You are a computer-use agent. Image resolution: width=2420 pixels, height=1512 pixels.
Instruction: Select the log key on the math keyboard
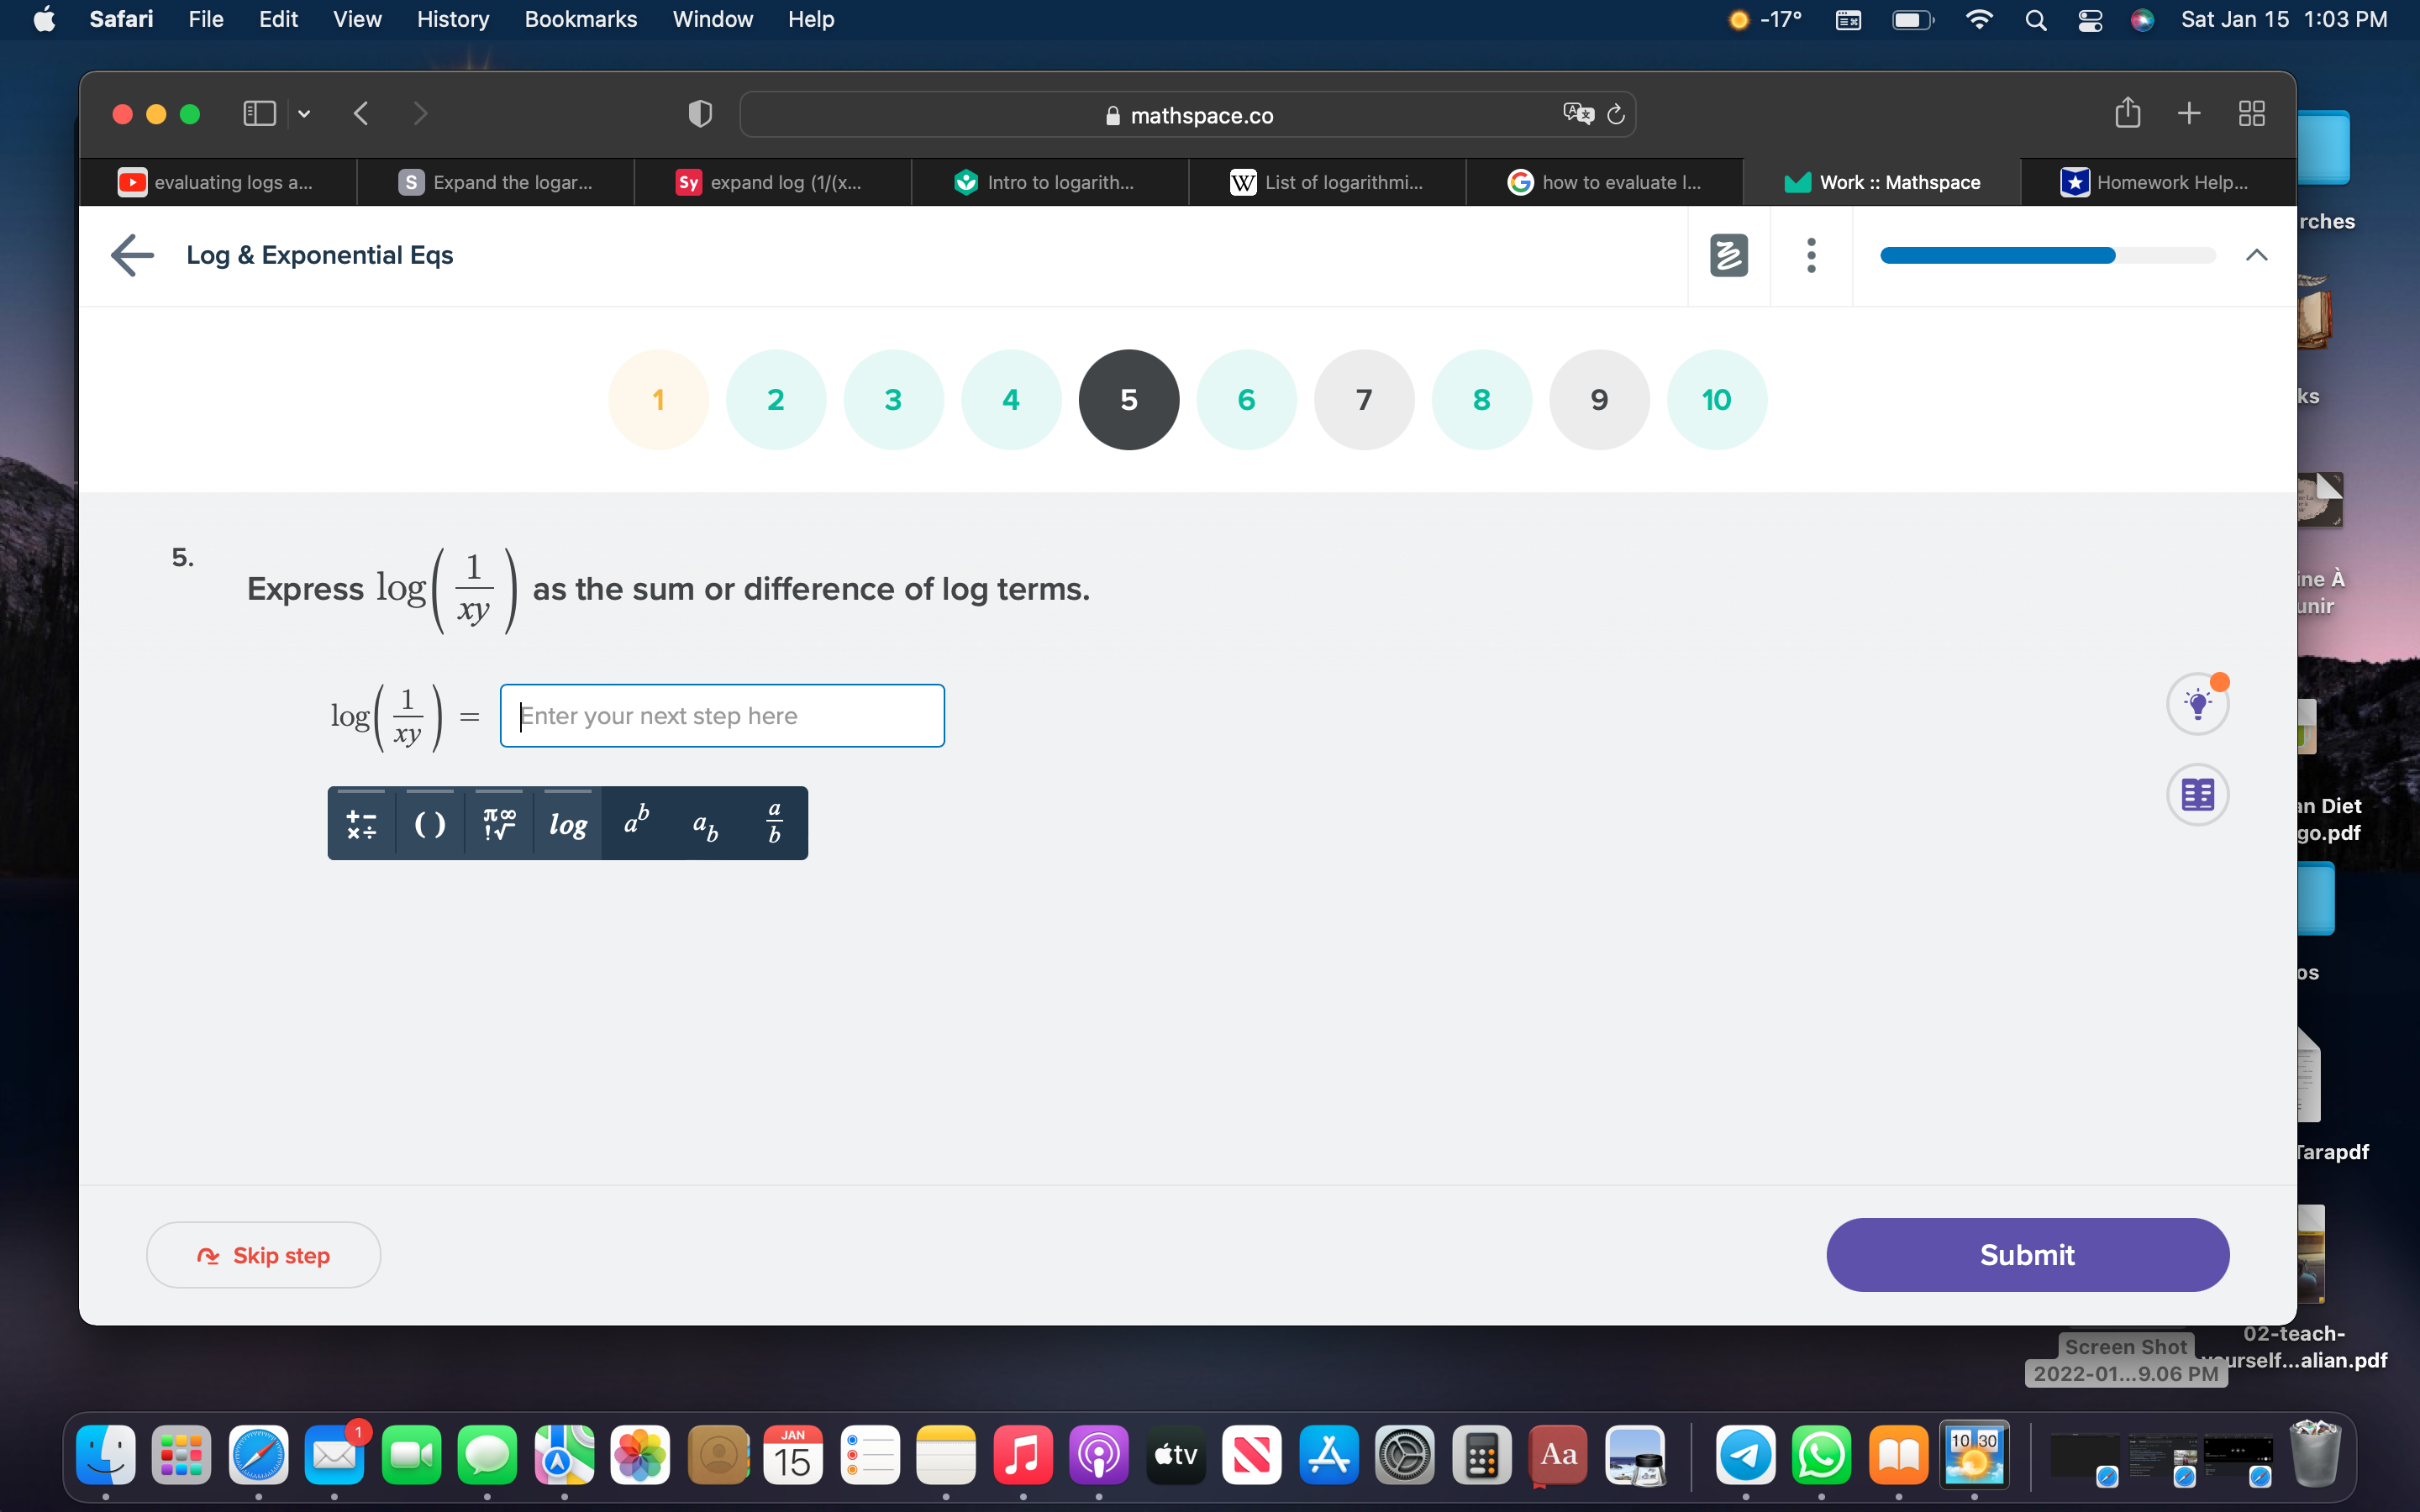[x=567, y=822]
